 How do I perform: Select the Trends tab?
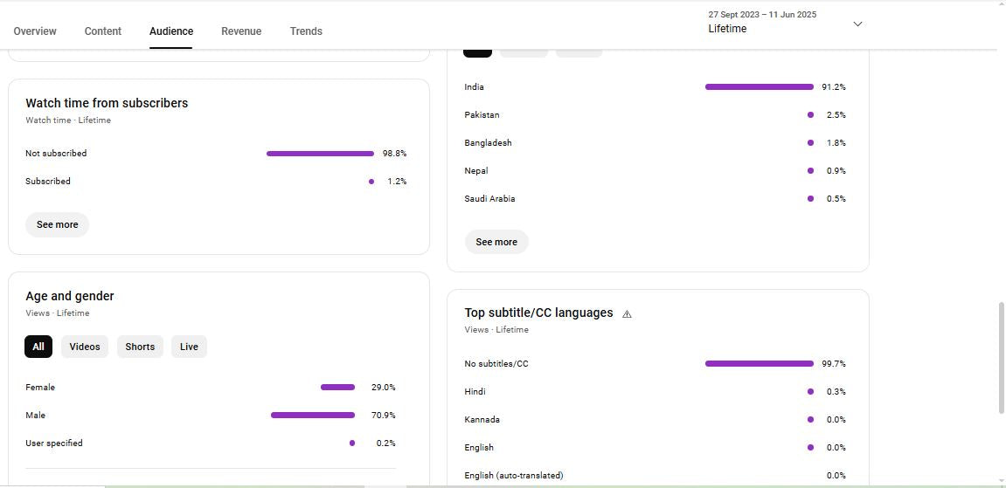(x=306, y=31)
